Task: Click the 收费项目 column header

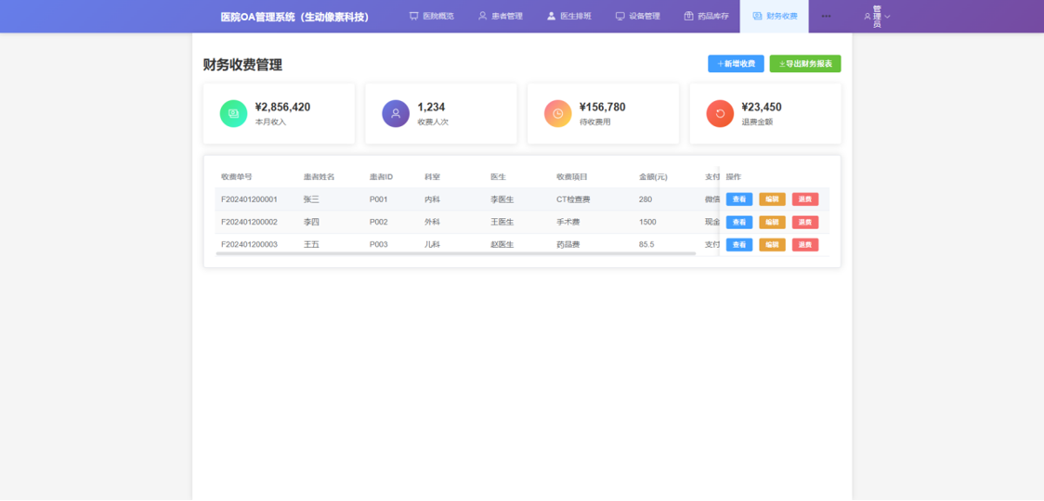Action: pos(571,176)
